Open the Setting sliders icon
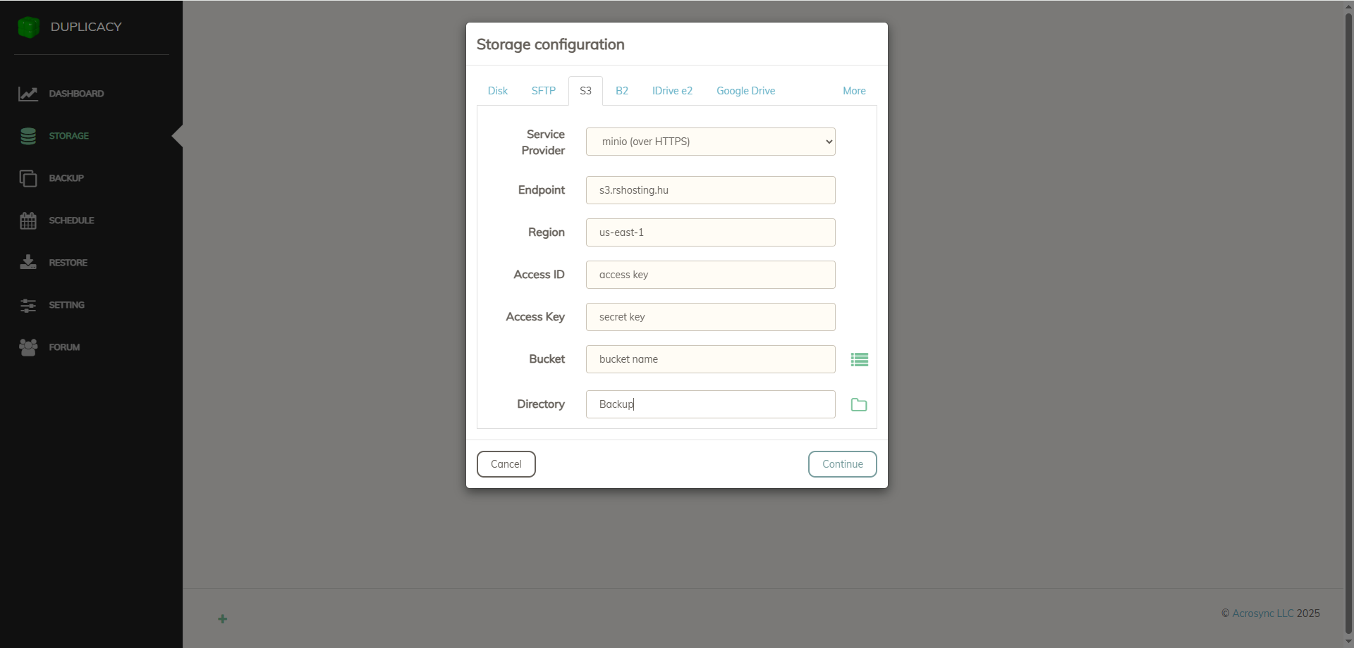 coord(28,305)
